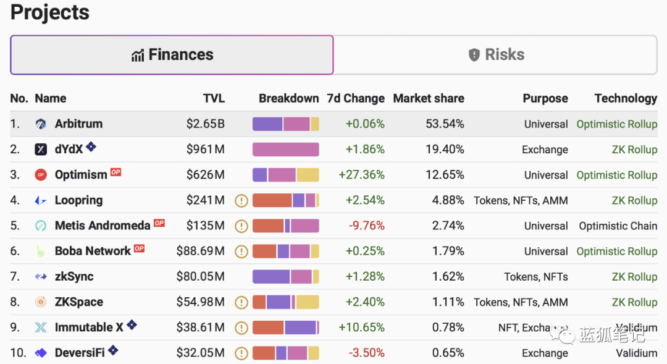Select the +27.36% change value

[x=361, y=175]
